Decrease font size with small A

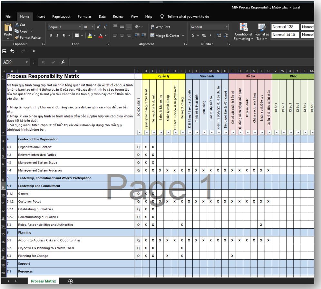tap(105, 27)
